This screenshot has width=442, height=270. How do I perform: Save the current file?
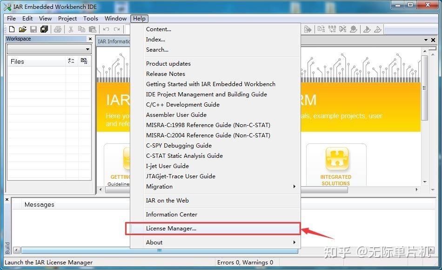coord(33,29)
